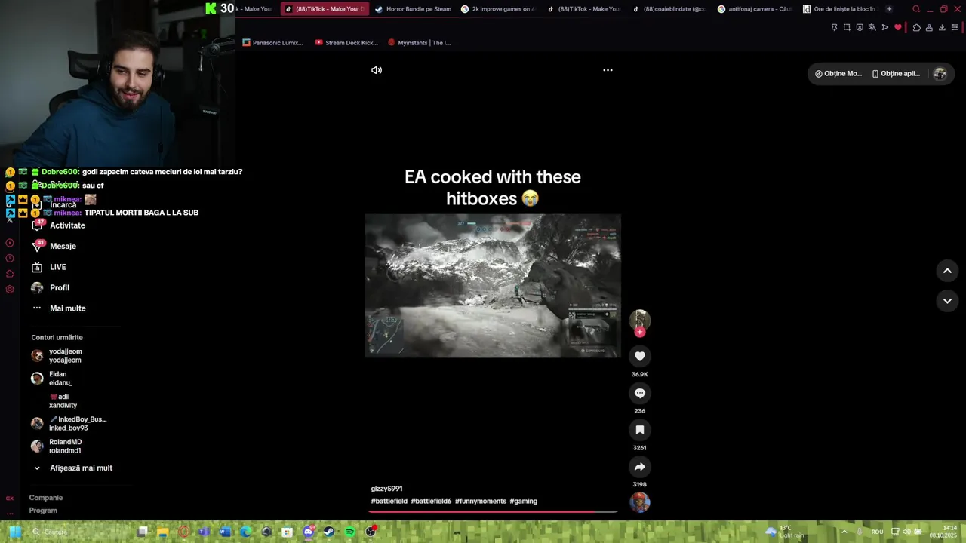The width and height of the screenshot is (966, 543).
Task: Click the red heart bookmark icon in toolbar
Action: coord(898,27)
